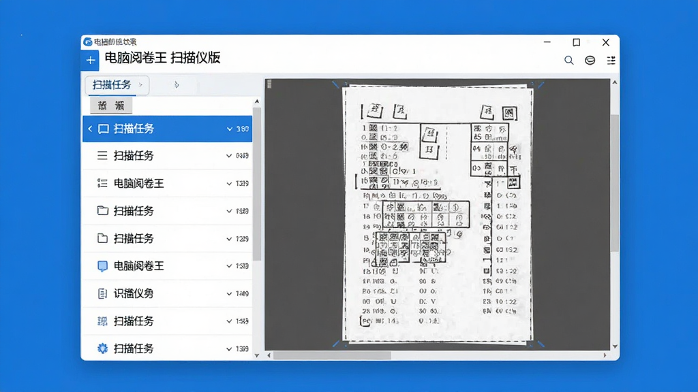Click the 电脑阅卷王 扫描仪版 title text
The height and width of the screenshot is (392, 698).
162,58
